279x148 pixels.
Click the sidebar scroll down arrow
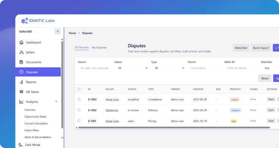62,138
